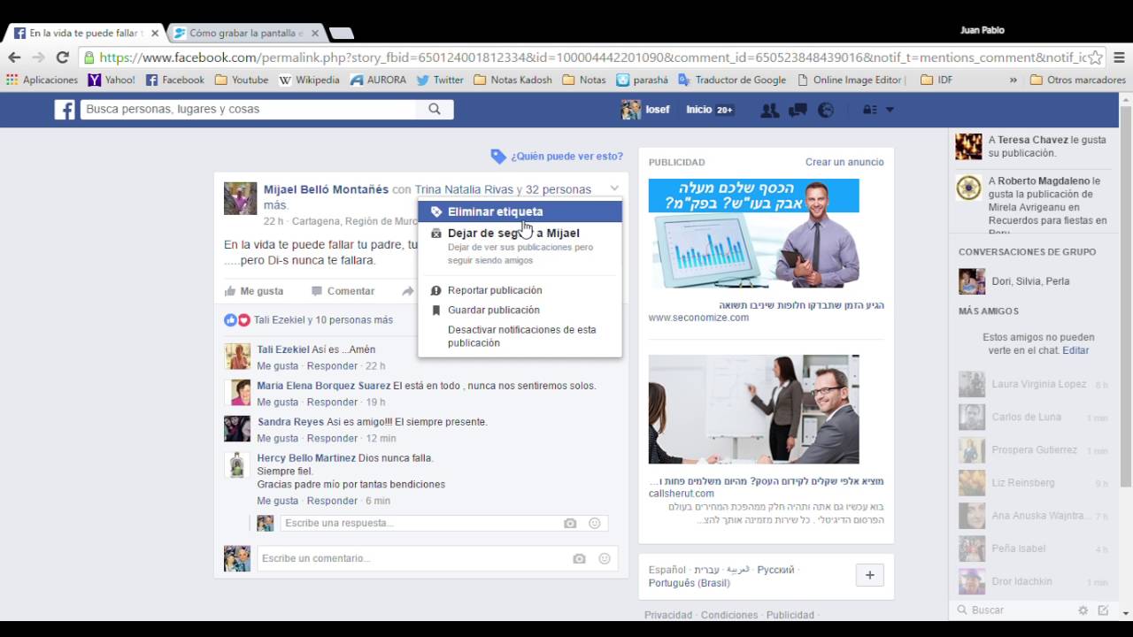Open the Chrome menu hamburger icon

1118,58
